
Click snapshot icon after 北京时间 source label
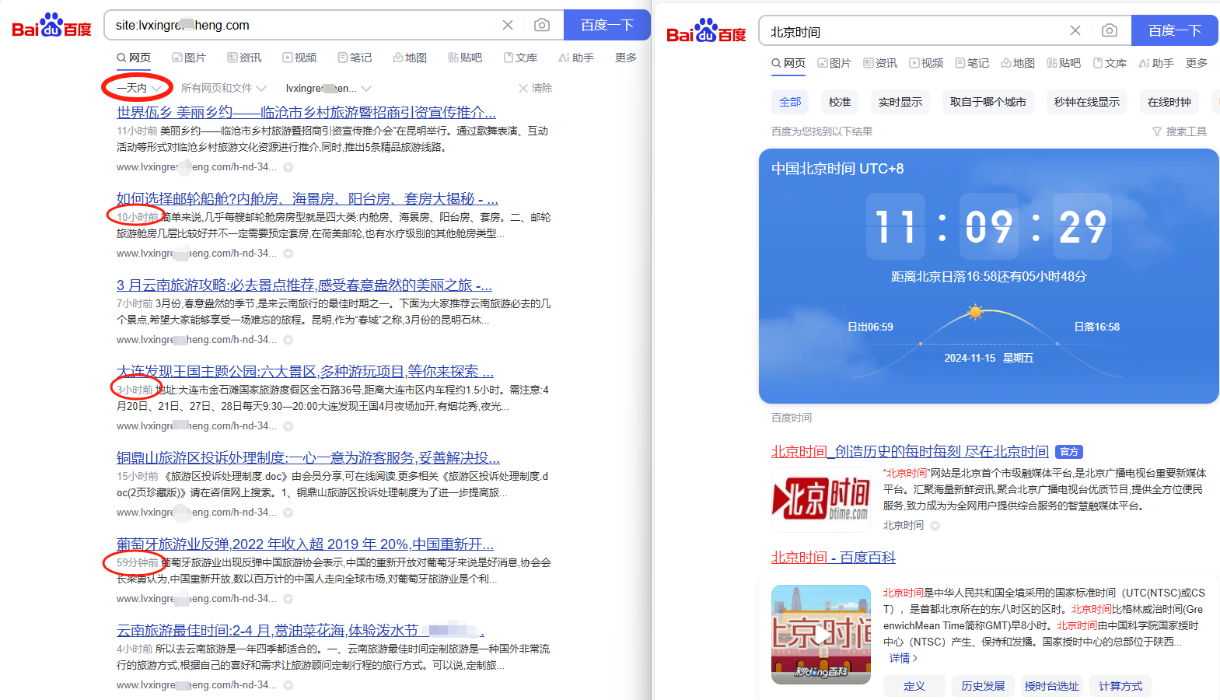tap(935, 526)
